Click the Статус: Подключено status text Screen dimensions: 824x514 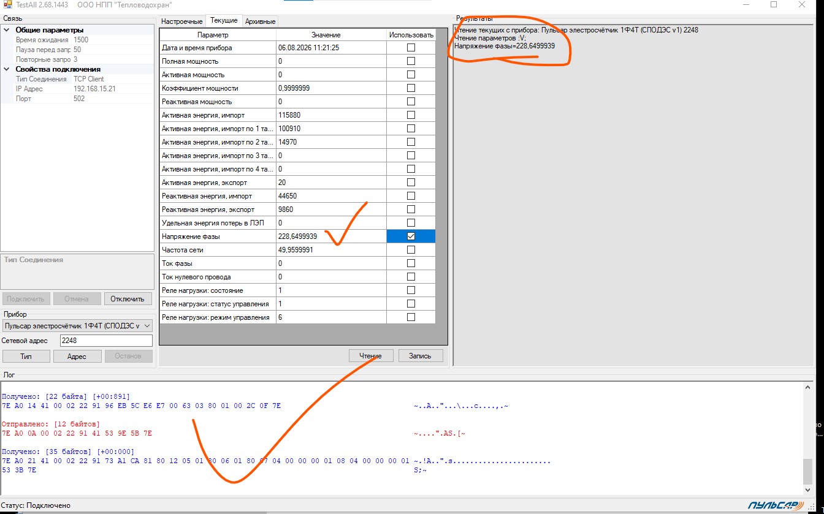(x=36, y=505)
